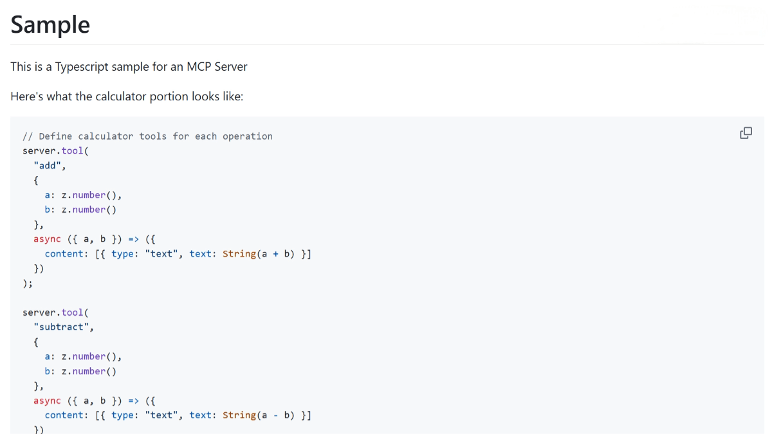Place cursor on the "subtract" string in code
Image resolution: width=772 pixels, height=434 pixels.
point(64,327)
